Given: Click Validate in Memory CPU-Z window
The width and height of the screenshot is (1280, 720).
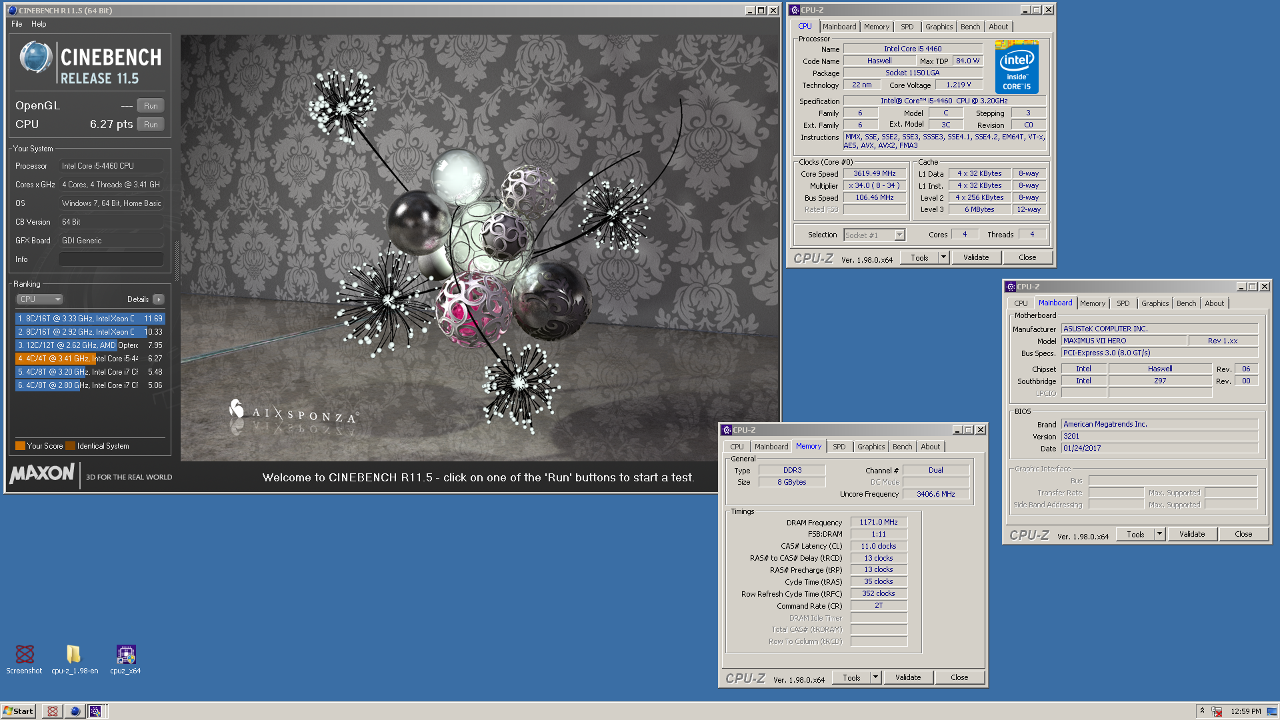Looking at the screenshot, I should (x=908, y=678).
